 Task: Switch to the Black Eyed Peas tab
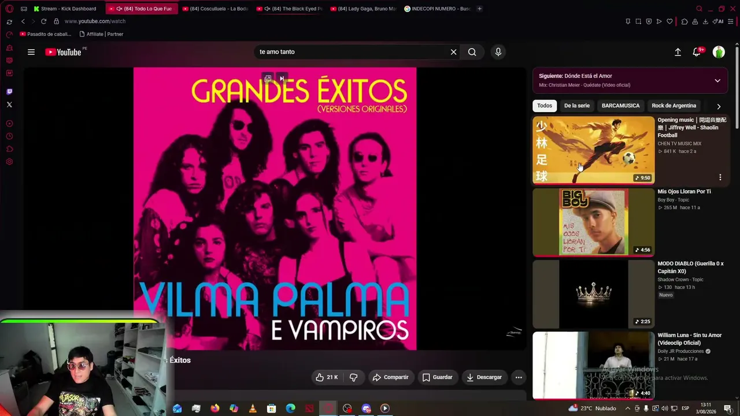pos(289,9)
